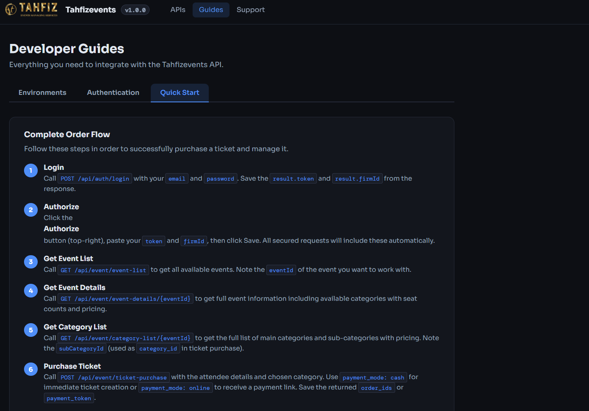Screen dimensions: 589x411
Task: Click the 'Everything you need to integrate' subtitle
Action: [x=116, y=65]
